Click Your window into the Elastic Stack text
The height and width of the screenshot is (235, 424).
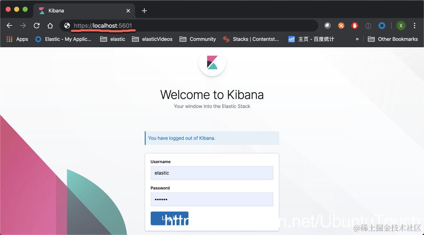coord(212,106)
